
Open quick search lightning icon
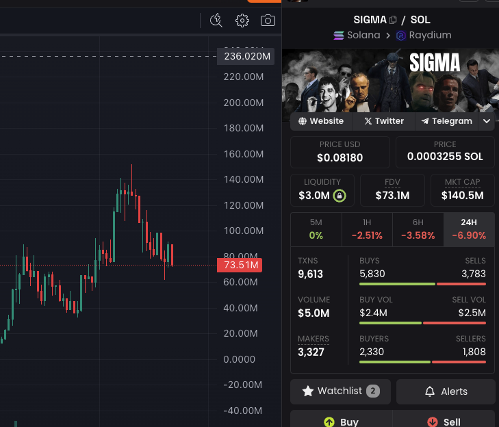216,21
